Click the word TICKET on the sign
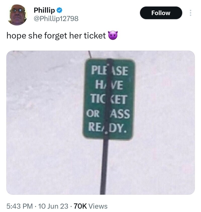The image size is (201, 212). click(109, 99)
